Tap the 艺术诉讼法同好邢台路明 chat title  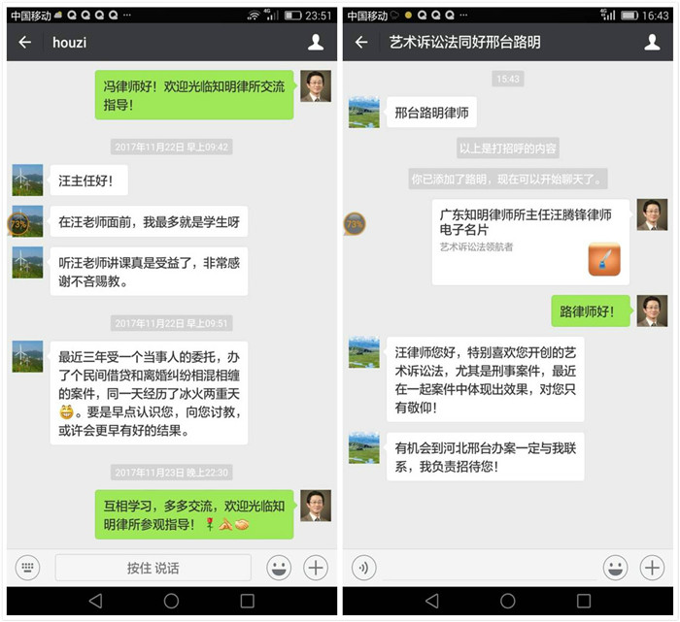point(464,42)
